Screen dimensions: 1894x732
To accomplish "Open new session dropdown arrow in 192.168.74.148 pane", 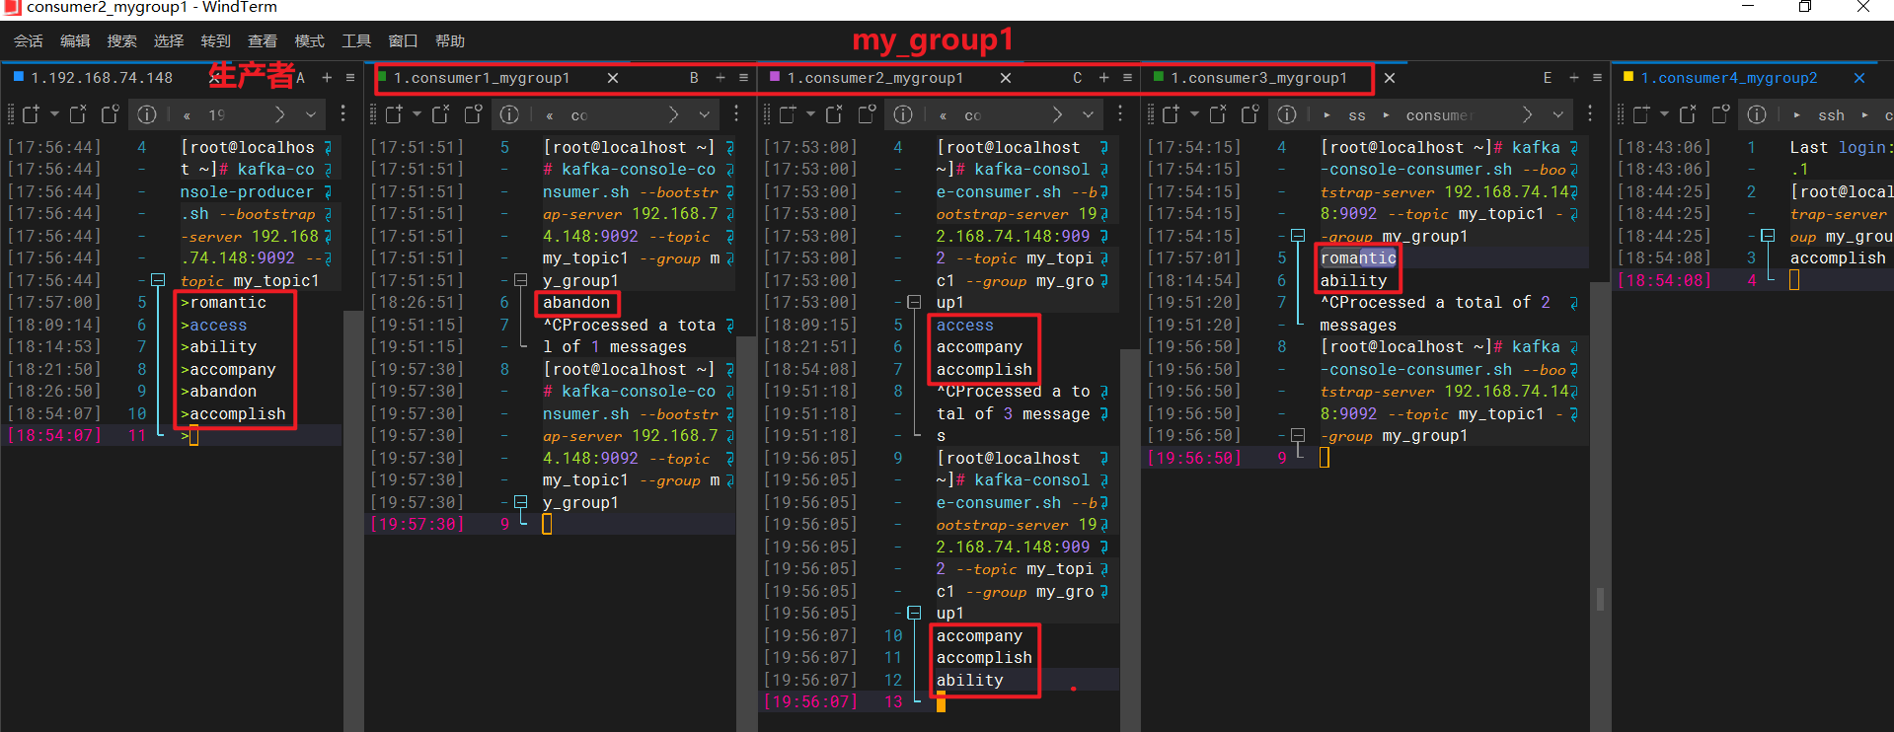I will [x=54, y=114].
